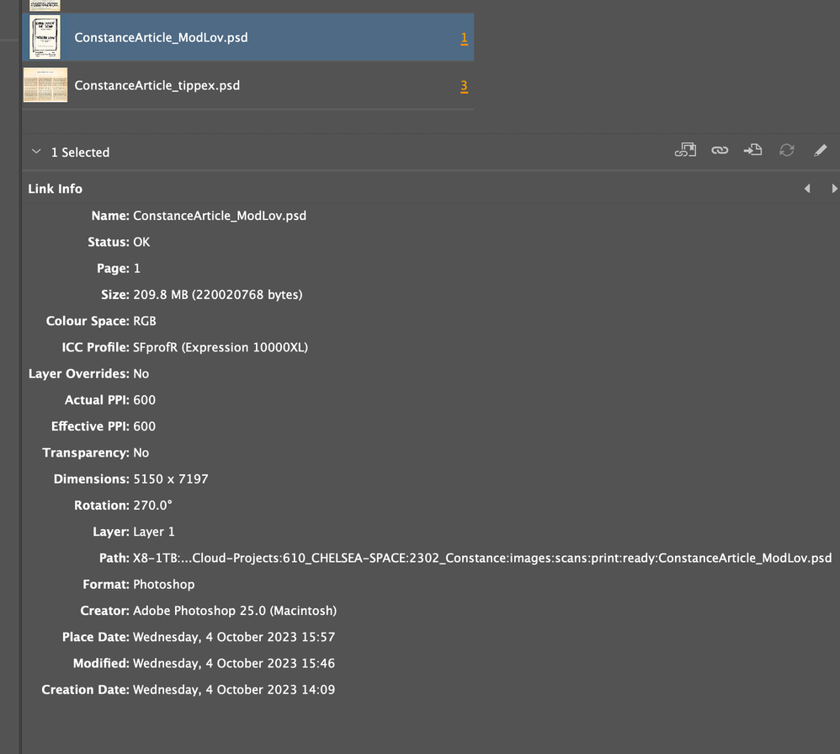This screenshot has height=754, width=840.
Task: Select the ConstanceArticle_tippex.psd link row
Action: coord(253,85)
